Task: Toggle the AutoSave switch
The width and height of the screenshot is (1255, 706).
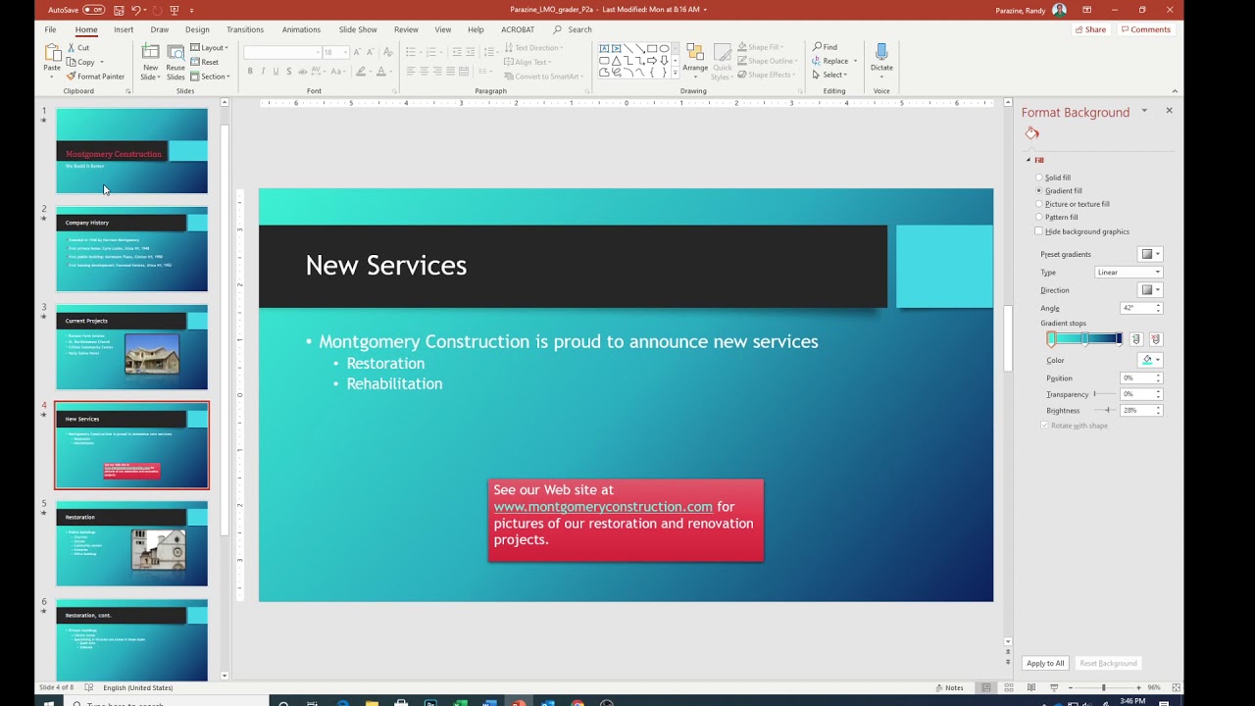Action: click(93, 10)
